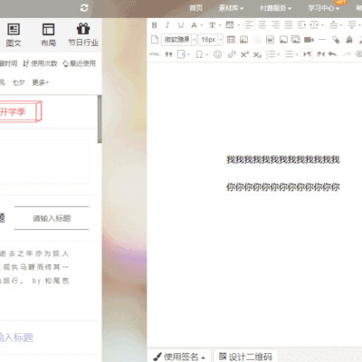Open the emoticon smiley picker
Image resolution: width=362 pixels, height=362 pixels.
click(218, 54)
